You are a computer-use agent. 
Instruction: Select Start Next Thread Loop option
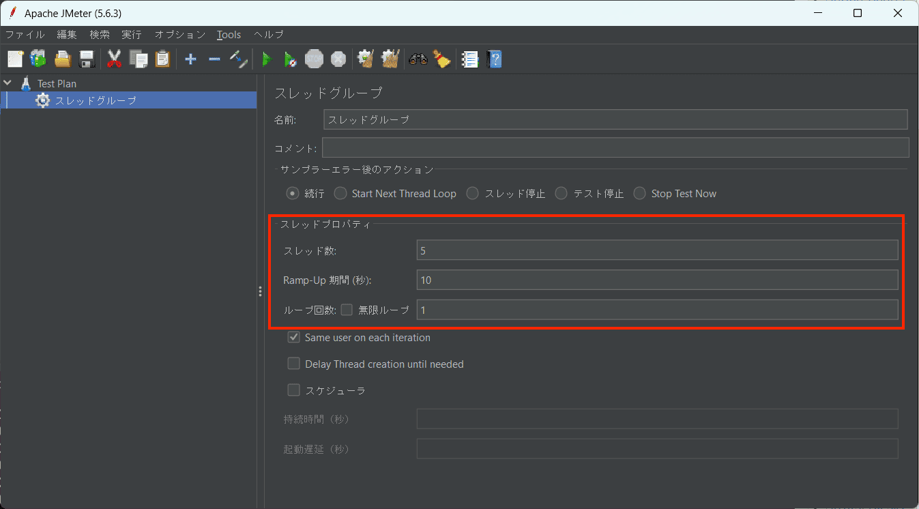pos(340,193)
